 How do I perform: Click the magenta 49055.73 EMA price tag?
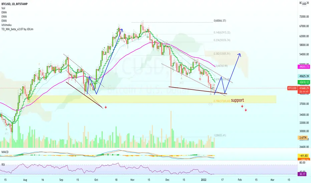[304, 67]
